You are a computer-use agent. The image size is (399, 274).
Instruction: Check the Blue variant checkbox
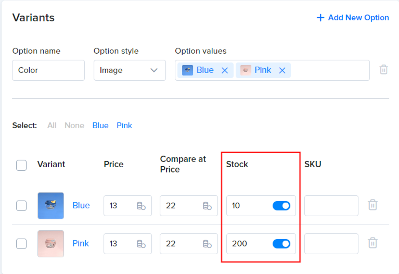[x=21, y=206]
